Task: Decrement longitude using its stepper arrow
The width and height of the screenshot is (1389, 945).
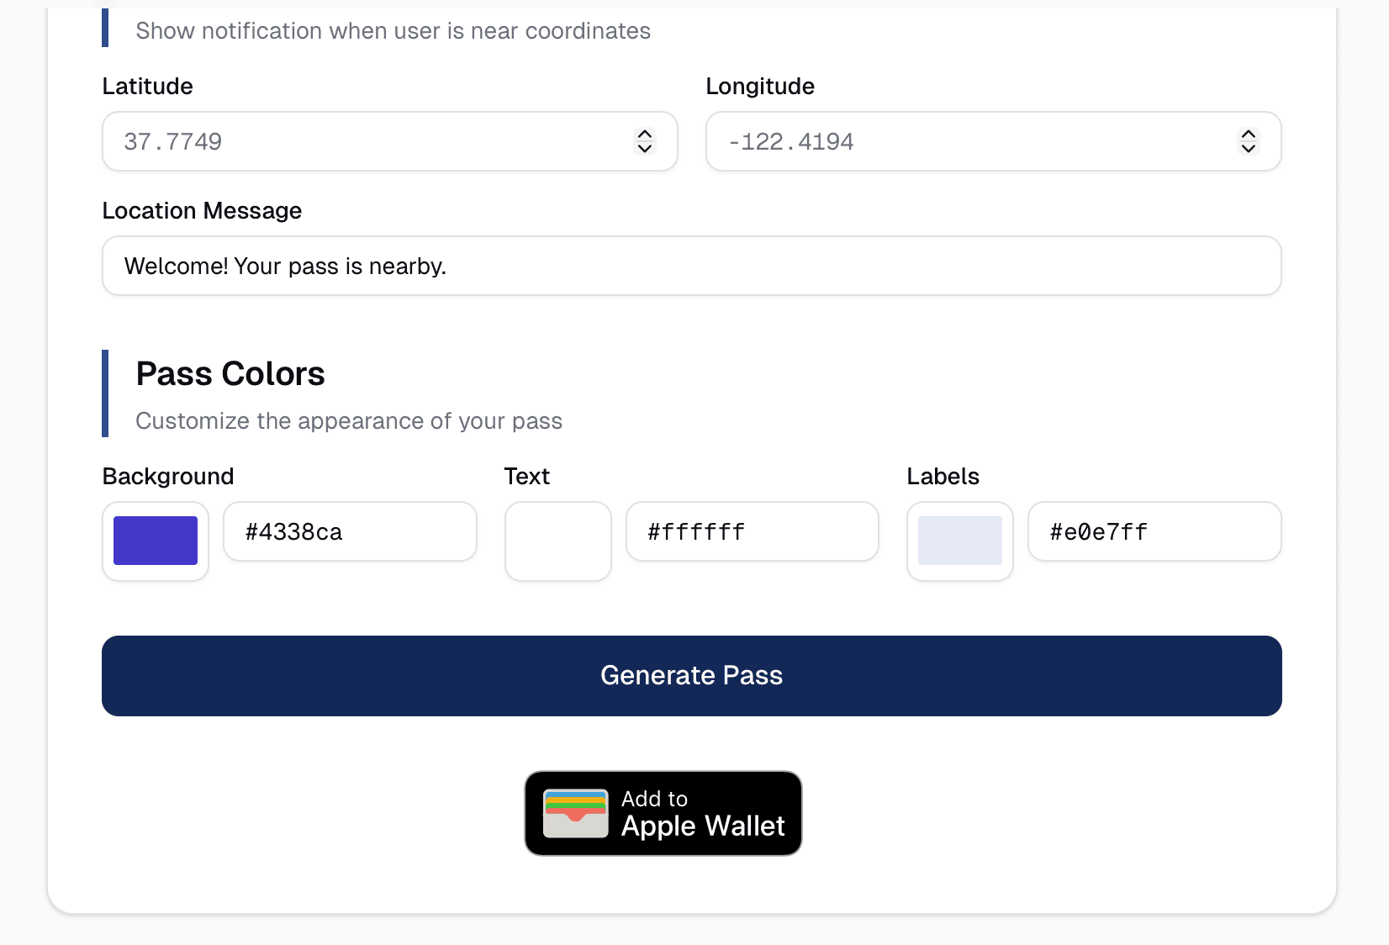Action: pyautogui.click(x=1248, y=149)
